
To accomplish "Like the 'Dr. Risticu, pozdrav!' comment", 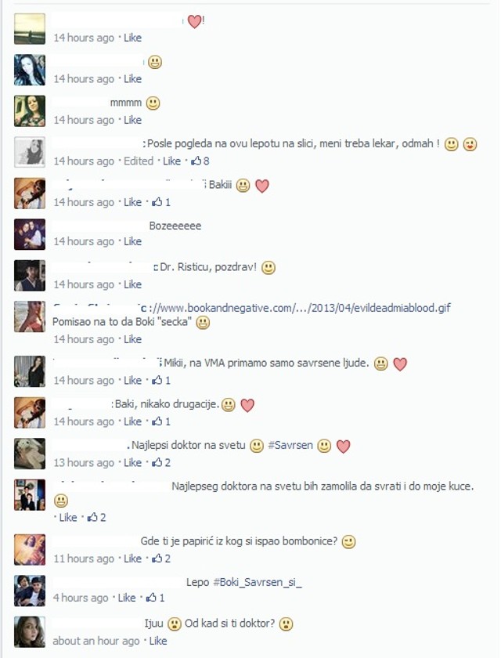I will 132,284.
